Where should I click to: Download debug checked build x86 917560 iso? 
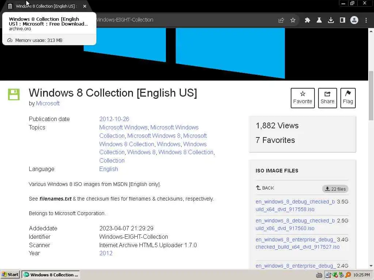coord(295,224)
